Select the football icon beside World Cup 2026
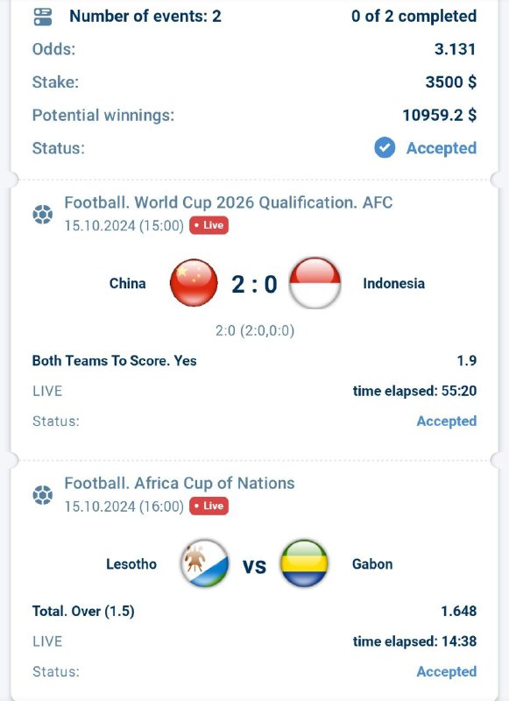 coord(44,210)
